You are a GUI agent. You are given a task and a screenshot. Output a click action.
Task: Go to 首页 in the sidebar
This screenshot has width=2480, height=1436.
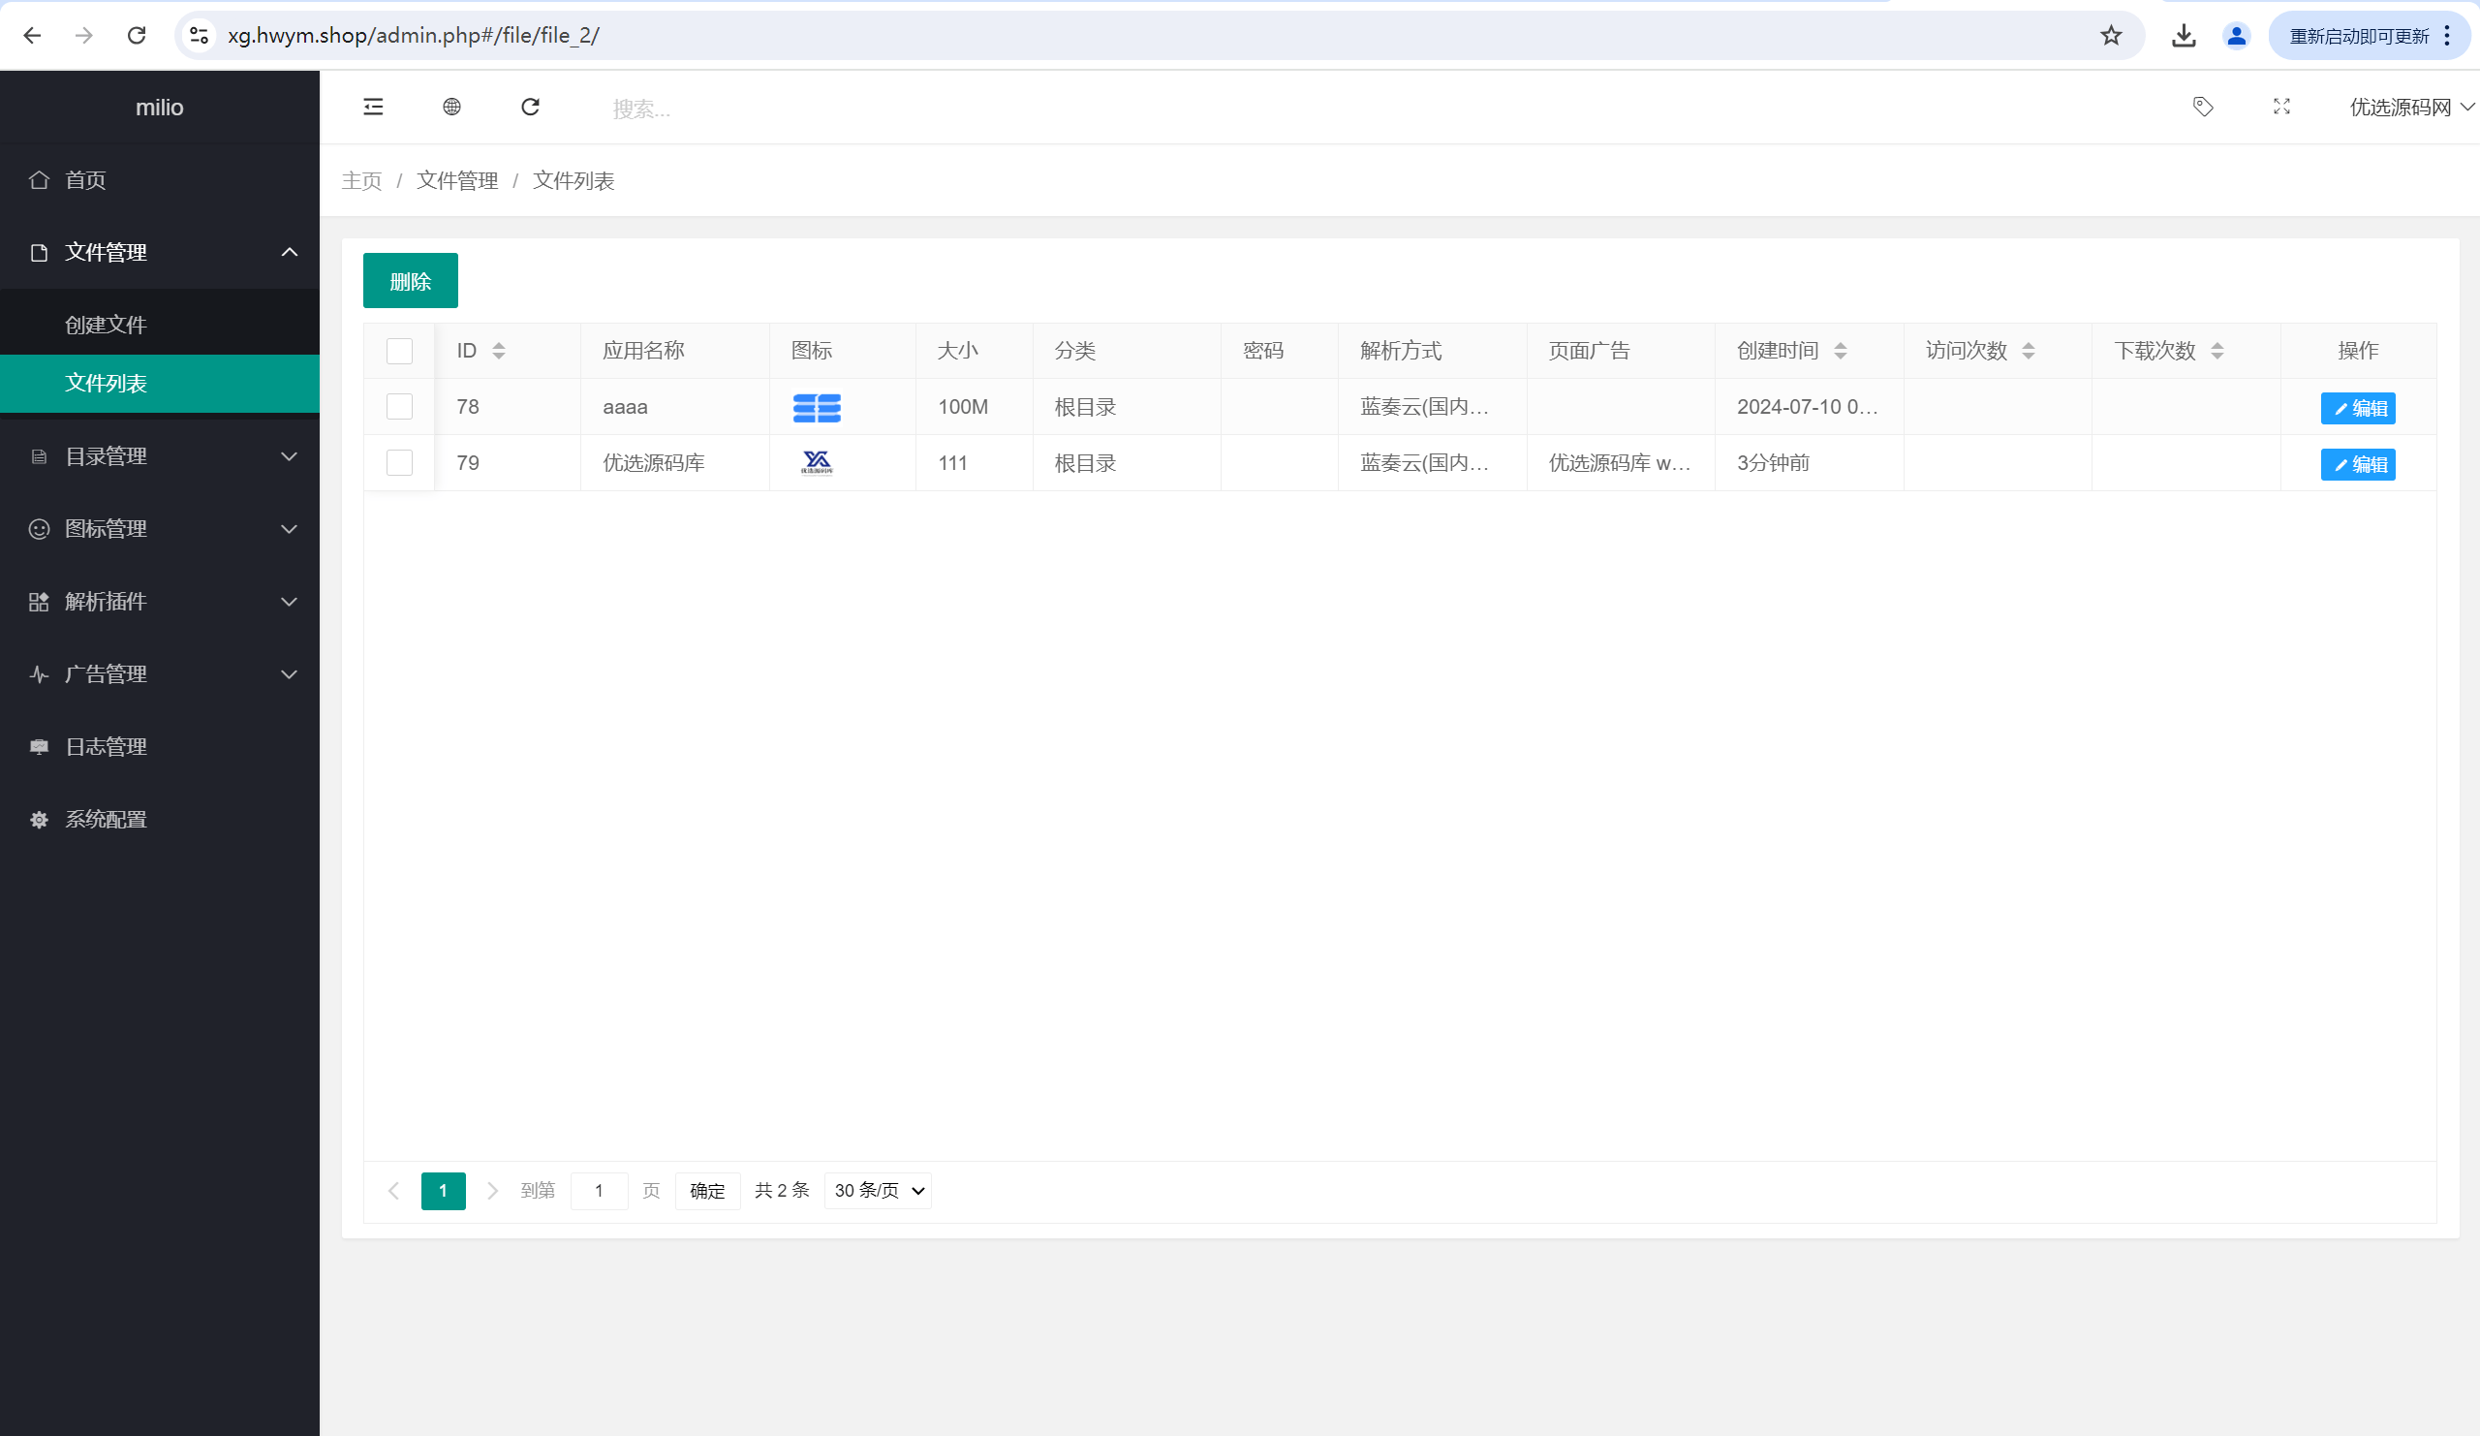click(x=160, y=180)
